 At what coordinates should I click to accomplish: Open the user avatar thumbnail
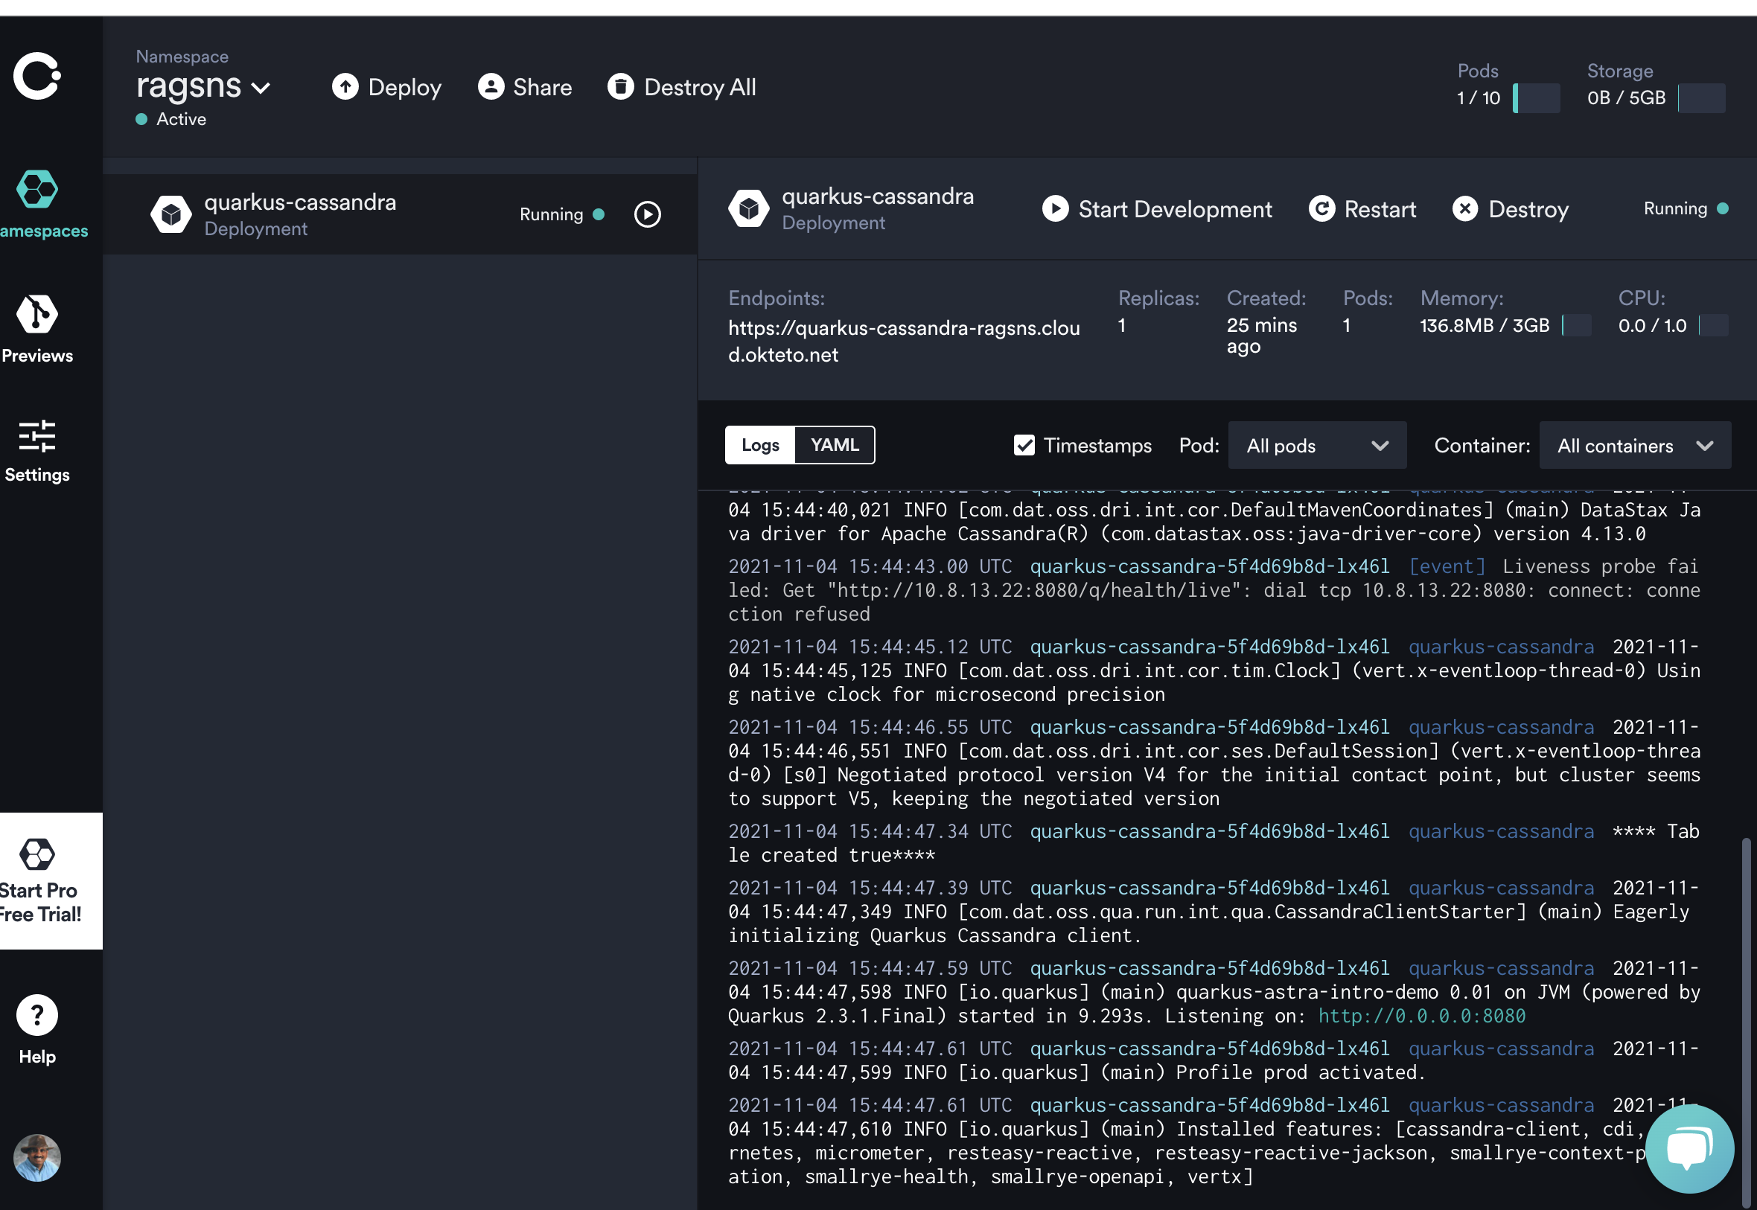click(36, 1158)
